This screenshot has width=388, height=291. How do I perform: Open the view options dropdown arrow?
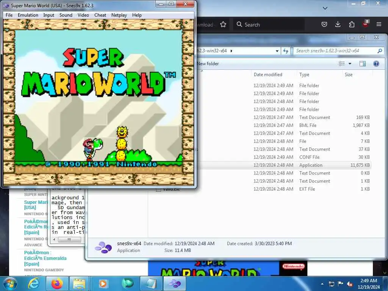350,64
